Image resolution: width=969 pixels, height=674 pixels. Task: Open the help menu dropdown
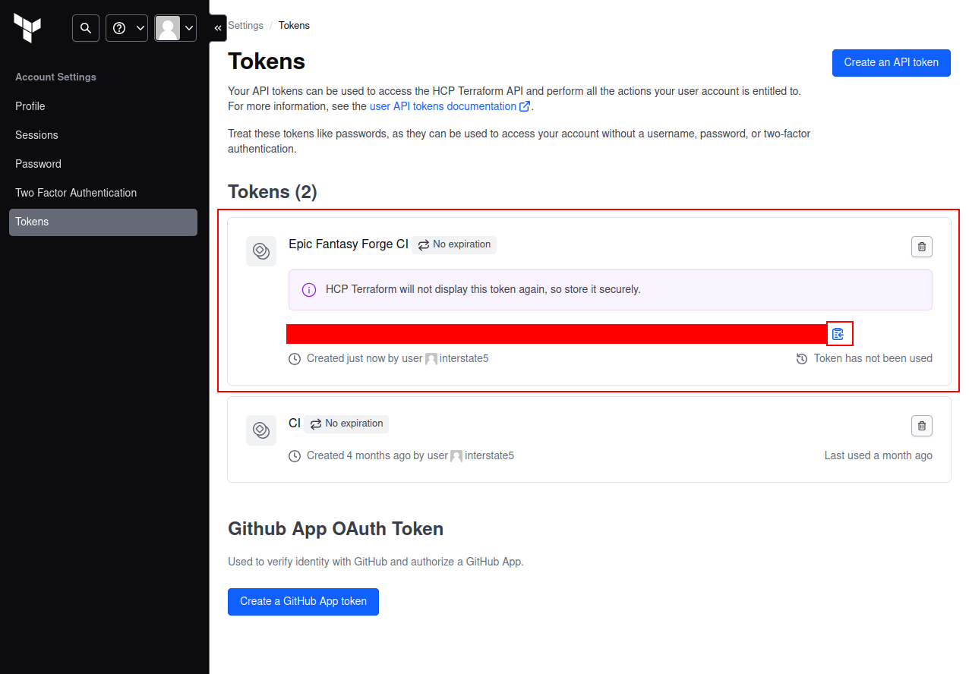pyautogui.click(x=127, y=28)
